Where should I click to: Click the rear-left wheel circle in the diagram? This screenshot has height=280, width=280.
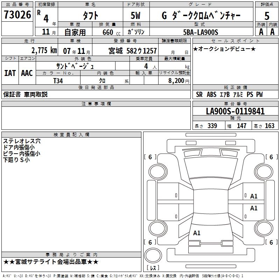[158, 228]
